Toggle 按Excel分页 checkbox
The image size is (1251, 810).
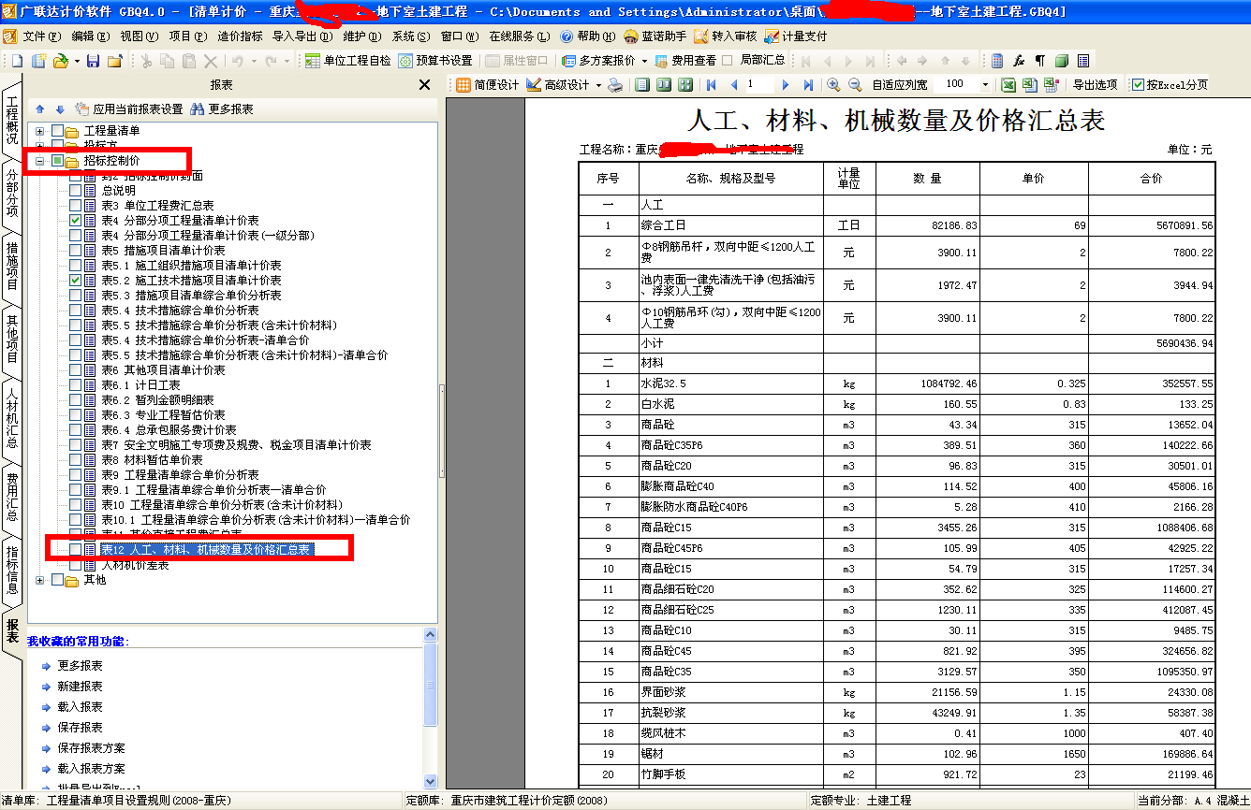click(x=1138, y=84)
